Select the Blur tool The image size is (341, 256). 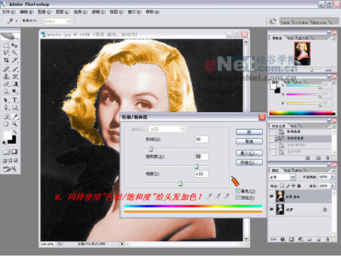[6, 91]
